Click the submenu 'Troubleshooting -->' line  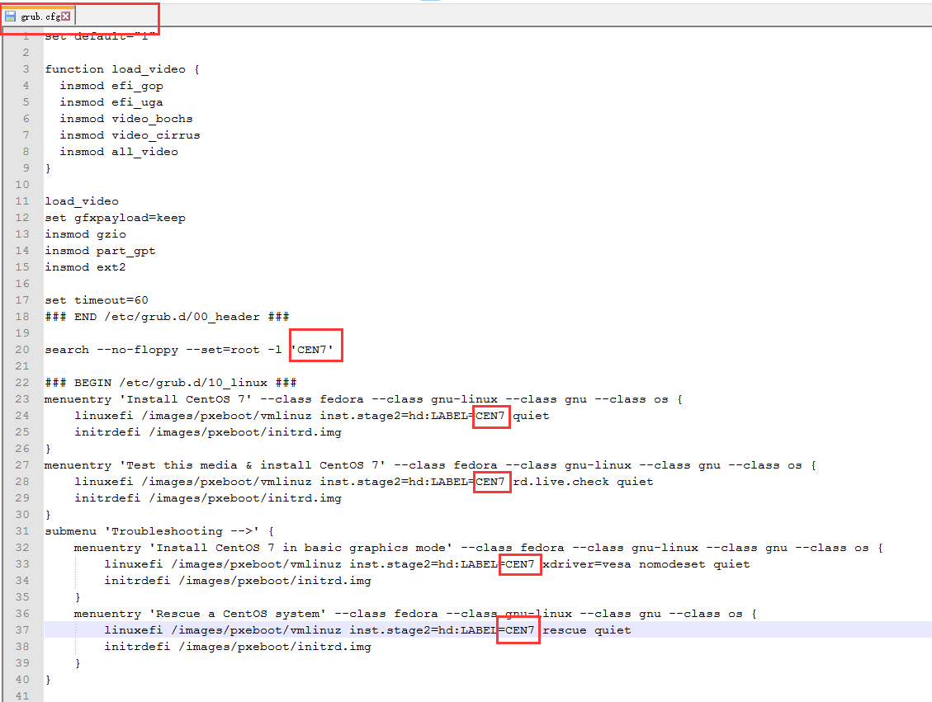159,531
